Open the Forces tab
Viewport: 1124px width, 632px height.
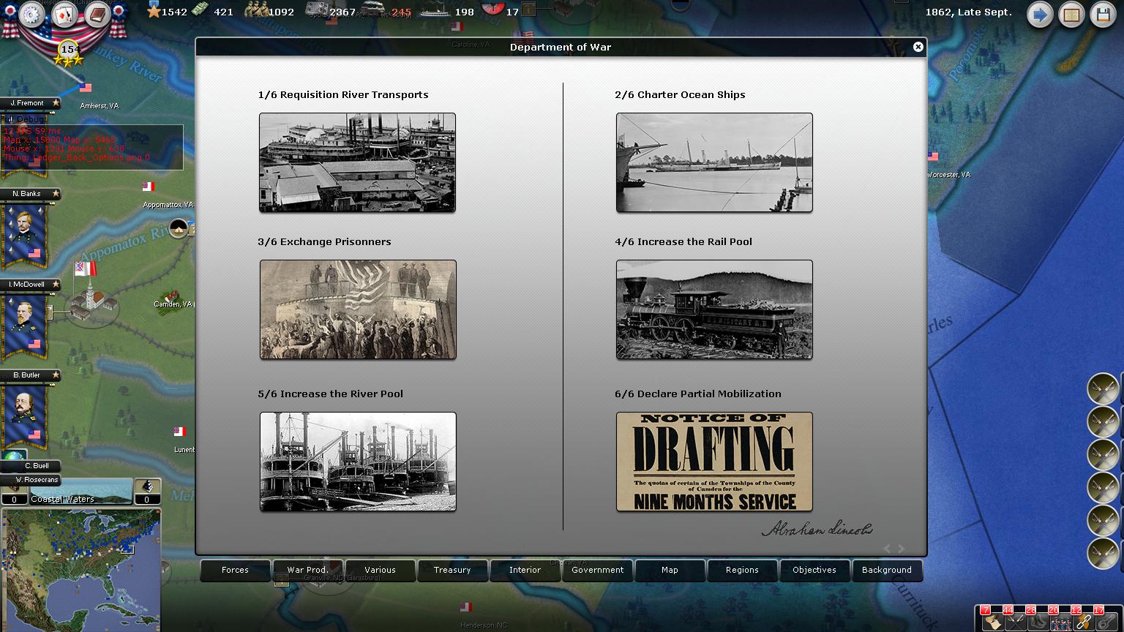(x=235, y=570)
